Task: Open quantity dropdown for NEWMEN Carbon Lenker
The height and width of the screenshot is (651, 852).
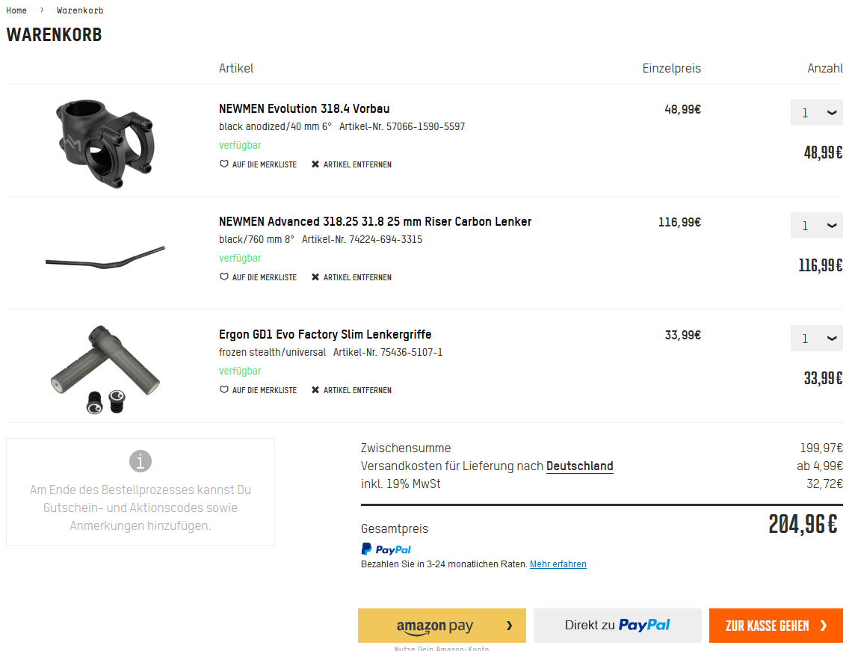Action: 816,226
